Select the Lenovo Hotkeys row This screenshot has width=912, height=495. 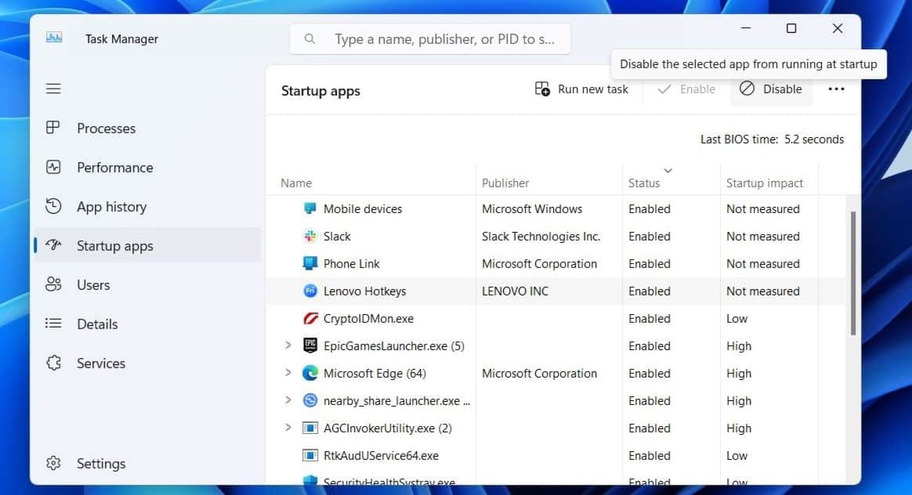coord(364,291)
